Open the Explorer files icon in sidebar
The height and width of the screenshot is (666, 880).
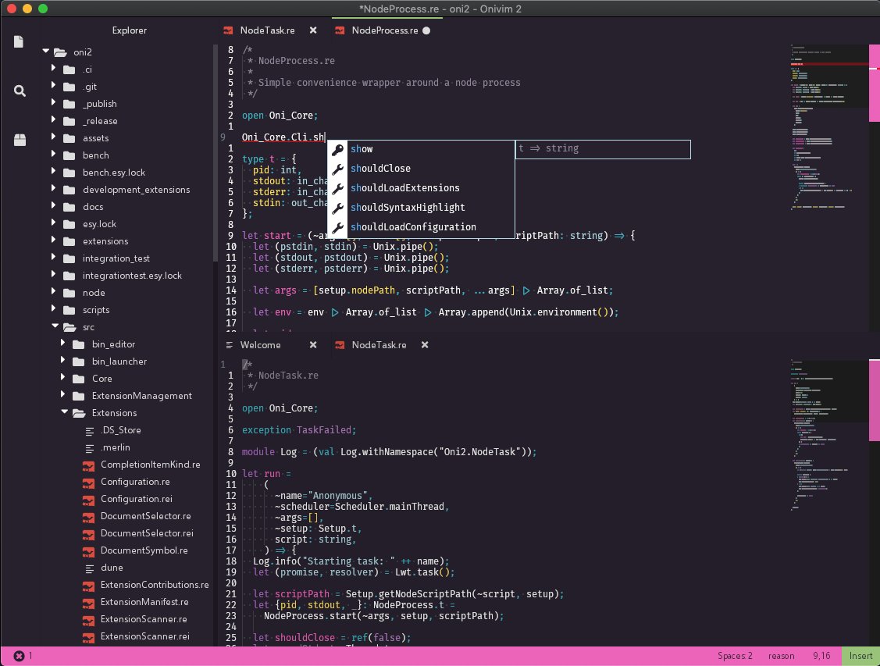[19, 42]
